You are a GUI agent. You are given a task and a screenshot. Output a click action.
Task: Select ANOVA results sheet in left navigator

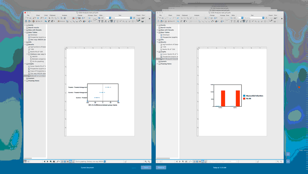(x=35, y=57)
